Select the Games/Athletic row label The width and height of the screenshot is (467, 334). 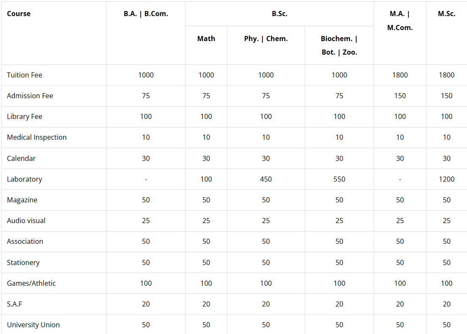tap(31, 283)
